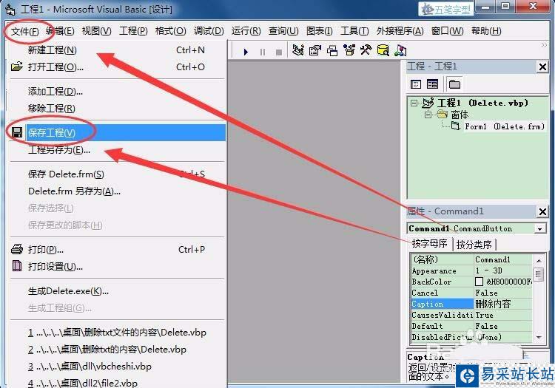555x388 pixels.
Task: Choose 打印(P)... menu entry
Action: click(x=117, y=250)
